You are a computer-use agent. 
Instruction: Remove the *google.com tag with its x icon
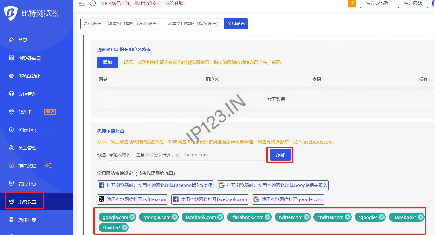click(175, 217)
